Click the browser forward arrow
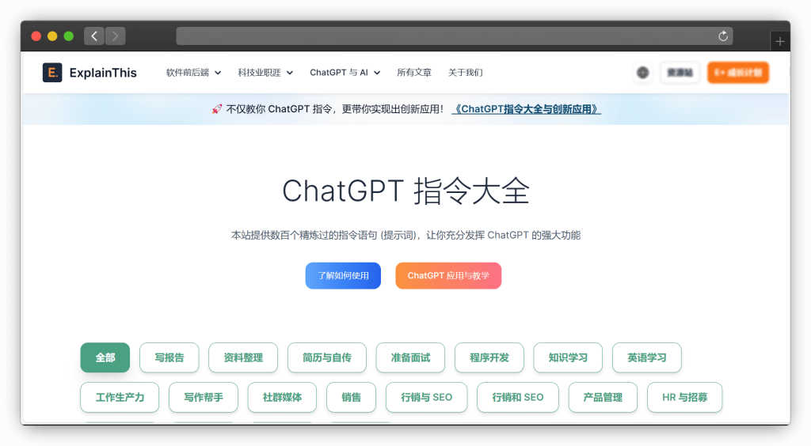This screenshot has width=811, height=446. tap(116, 36)
